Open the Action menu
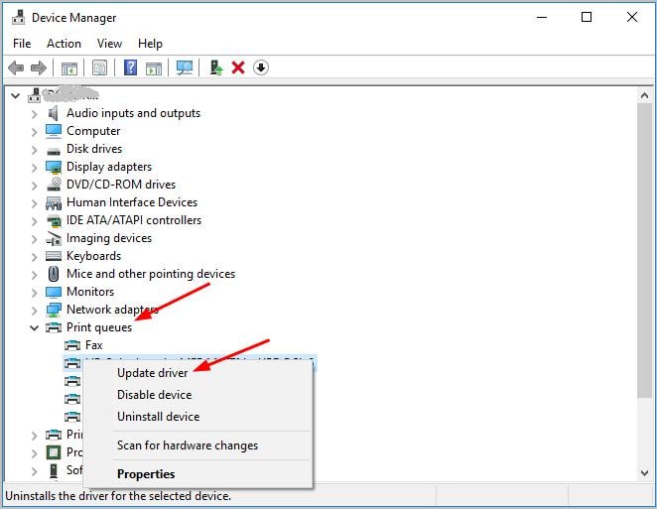The height and width of the screenshot is (509, 657). pyautogui.click(x=64, y=44)
